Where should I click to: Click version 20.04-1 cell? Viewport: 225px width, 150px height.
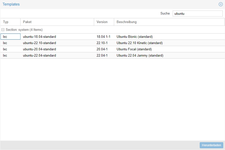pyautogui.click(x=104, y=49)
